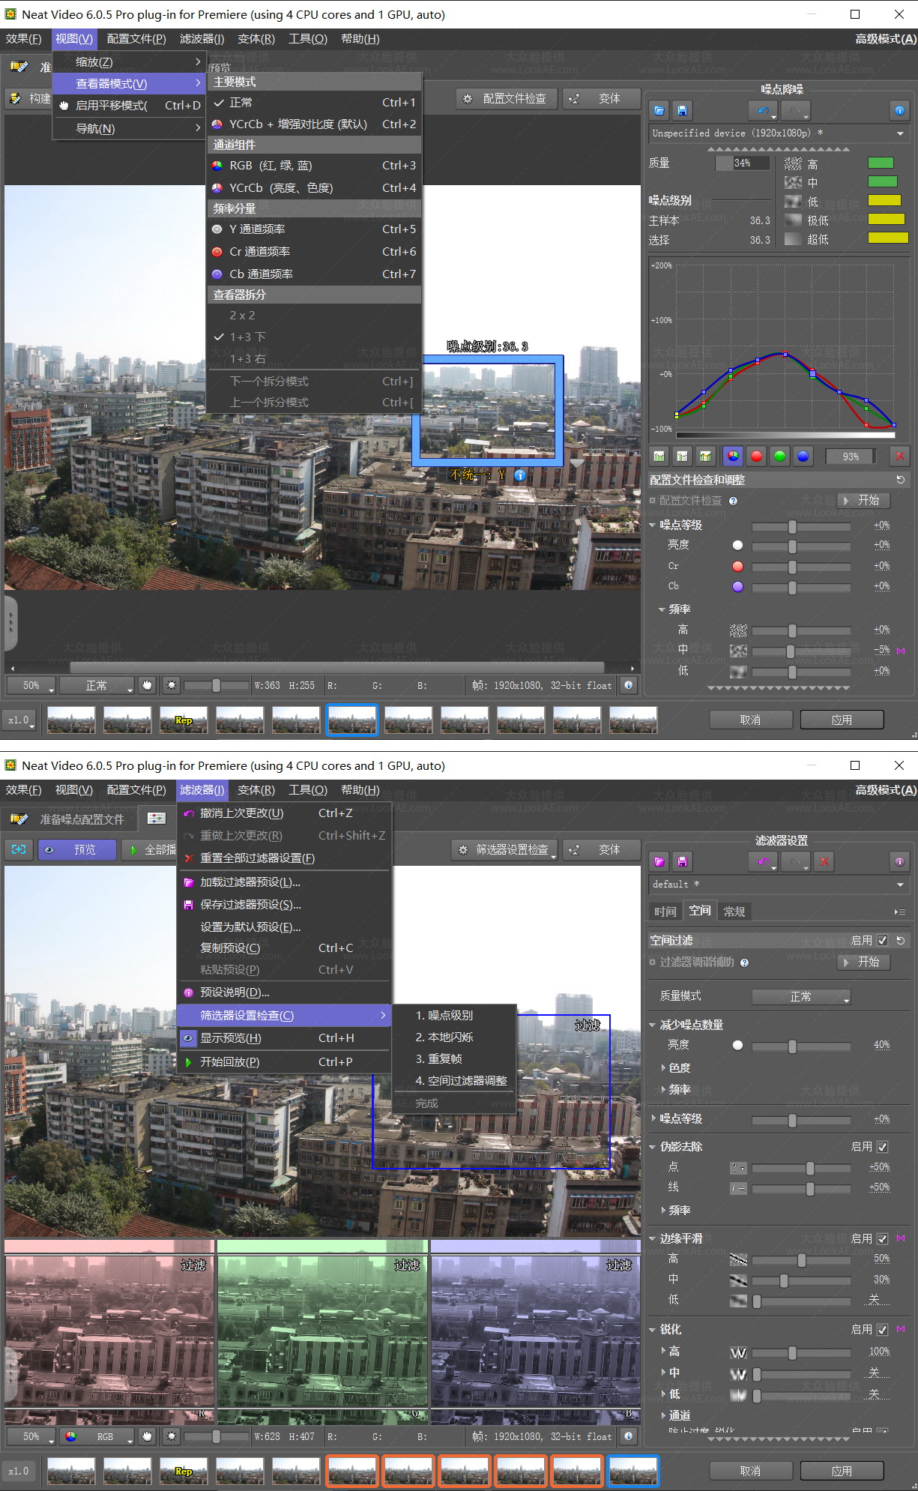Click help question mark beside 过滤器调谐辅助
The width and height of the screenshot is (918, 1491).
744,963
